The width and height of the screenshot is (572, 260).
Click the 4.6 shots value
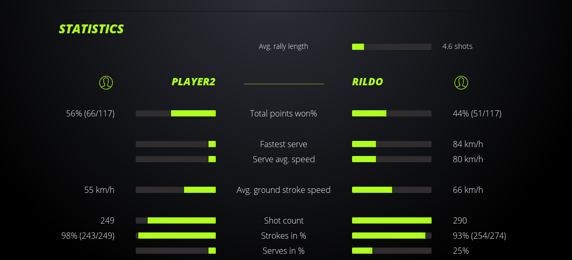click(x=457, y=46)
